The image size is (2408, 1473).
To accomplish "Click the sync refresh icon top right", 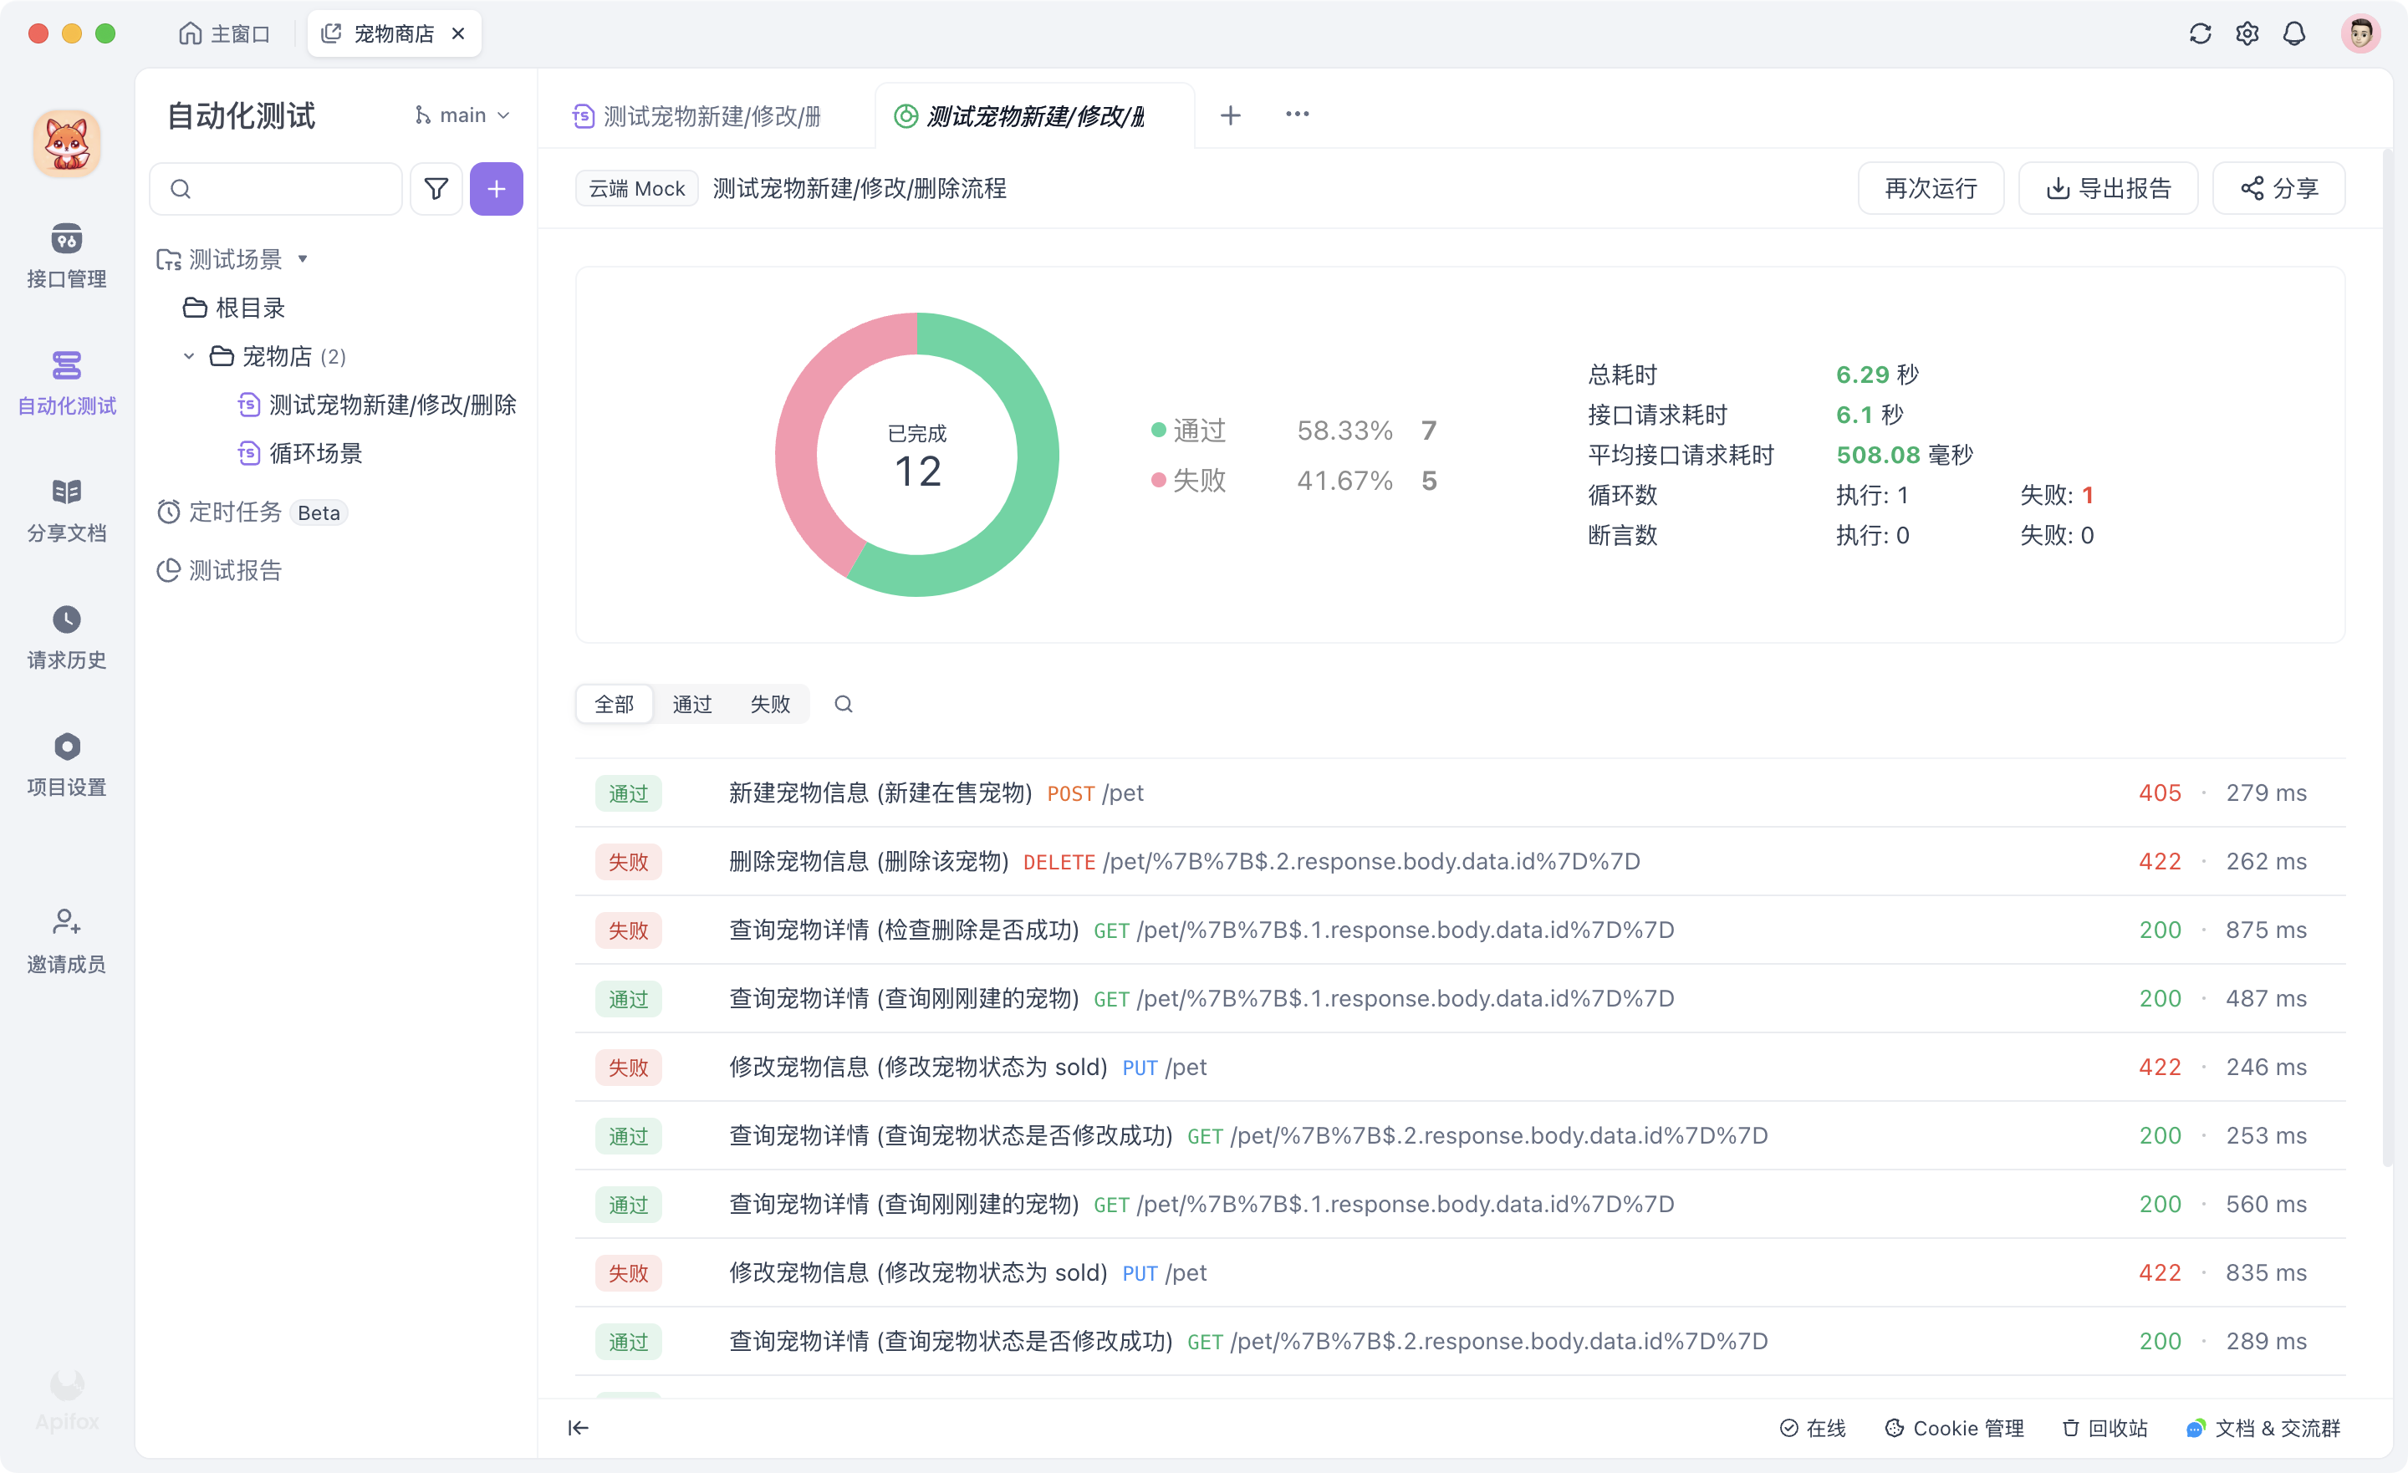I will coord(2200,33).
